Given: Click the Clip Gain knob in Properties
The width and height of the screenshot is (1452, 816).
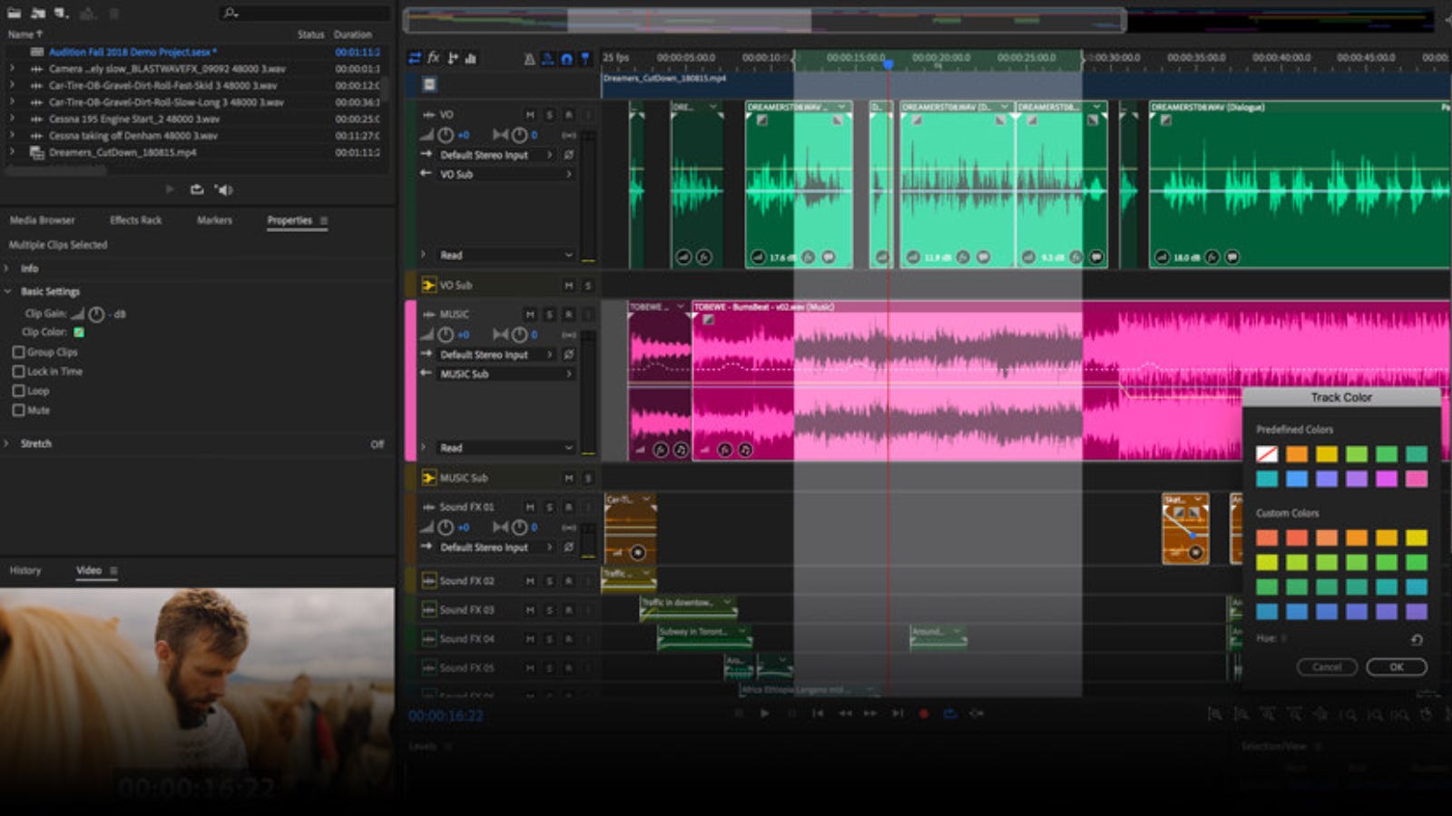Looking at the screenshot, I should [96, 314].
